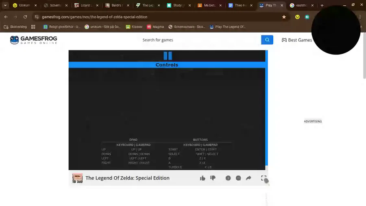Close the Unikum tab

(35, 5)
